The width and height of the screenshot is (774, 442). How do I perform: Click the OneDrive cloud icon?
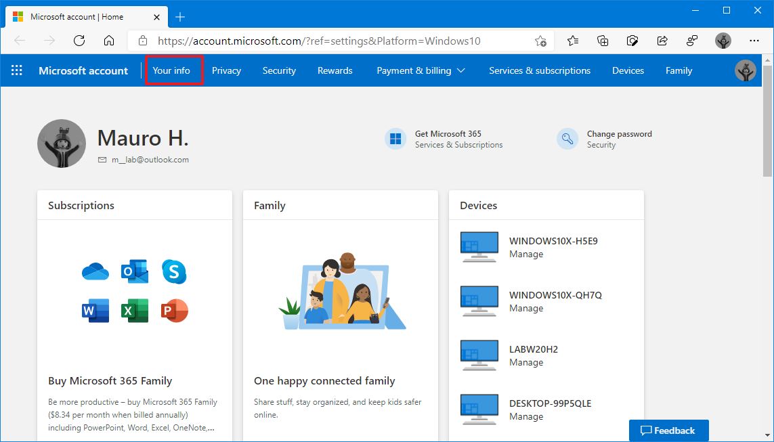(x=95, y=271)
